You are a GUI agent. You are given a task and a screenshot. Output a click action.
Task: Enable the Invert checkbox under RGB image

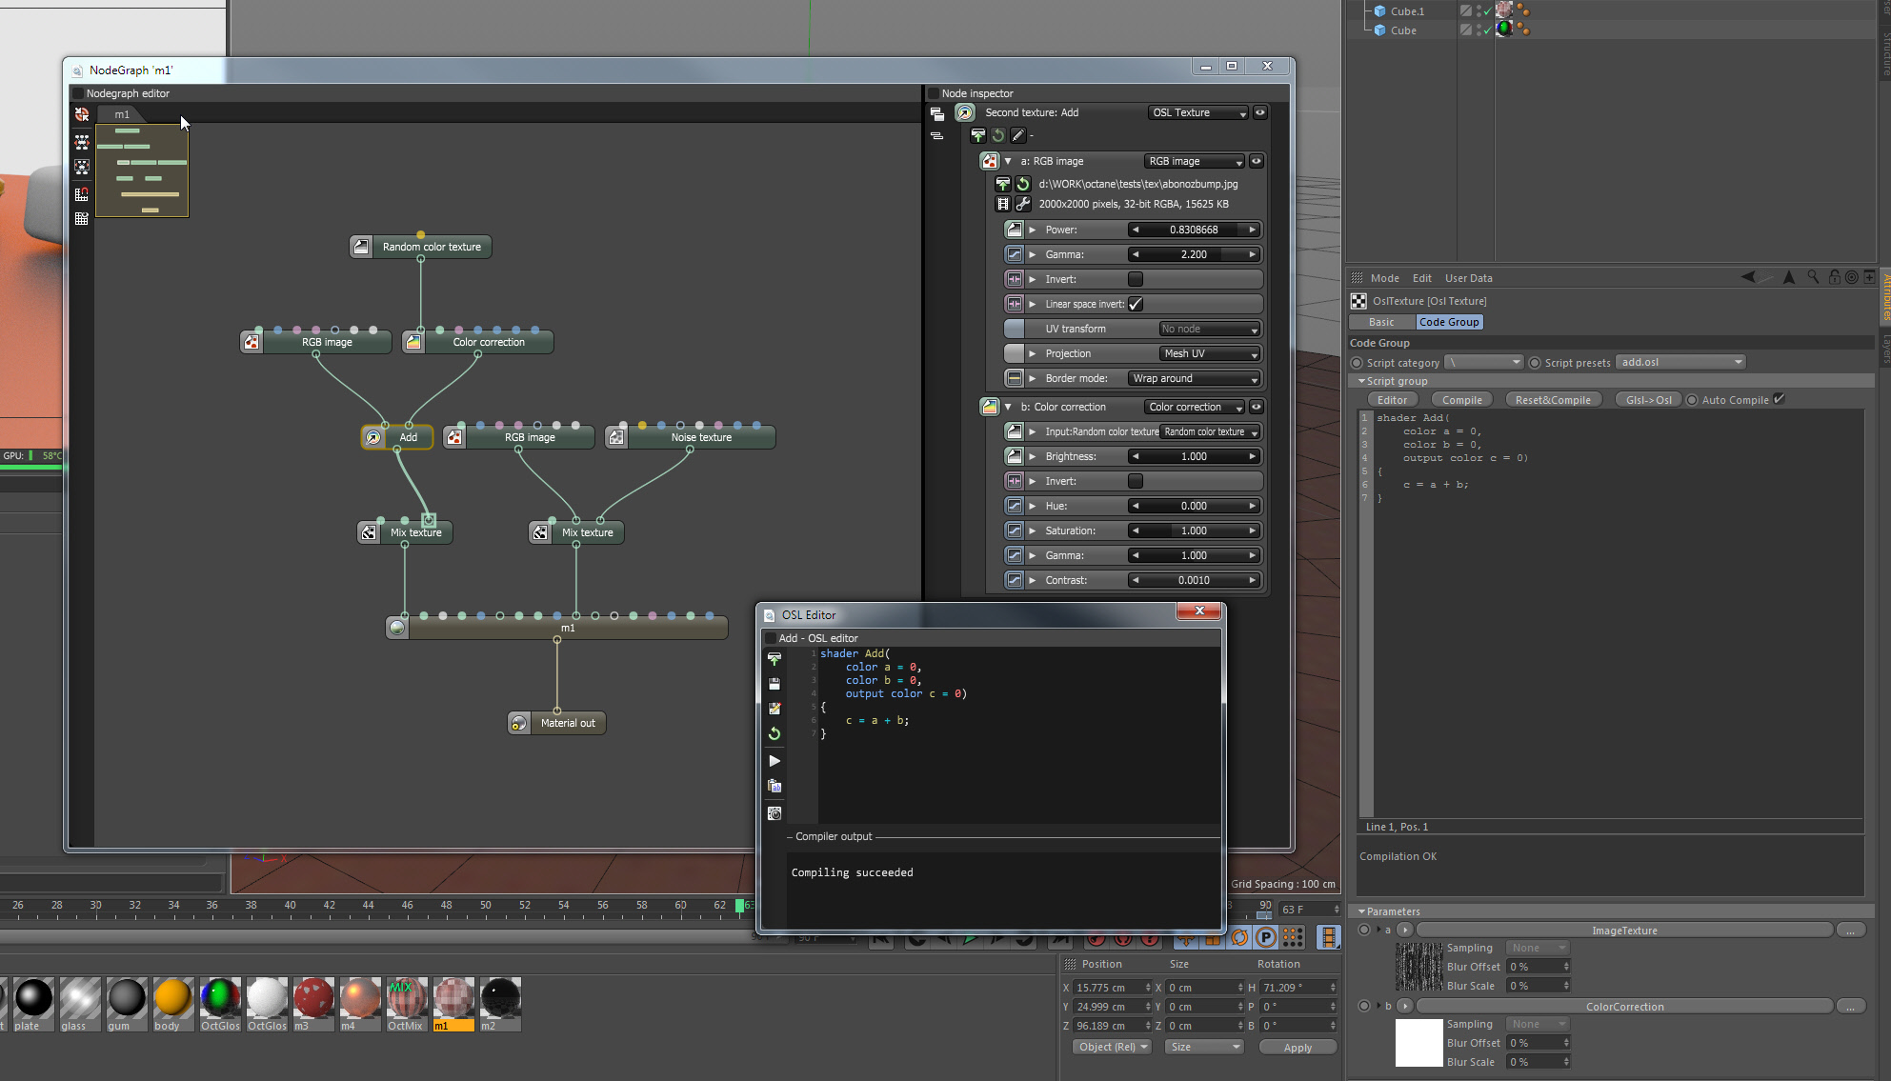pos(1136,279)
